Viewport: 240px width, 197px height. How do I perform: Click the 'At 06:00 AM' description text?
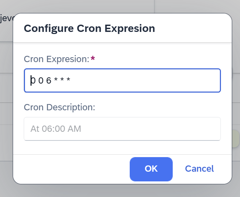[x=55, y=129]
